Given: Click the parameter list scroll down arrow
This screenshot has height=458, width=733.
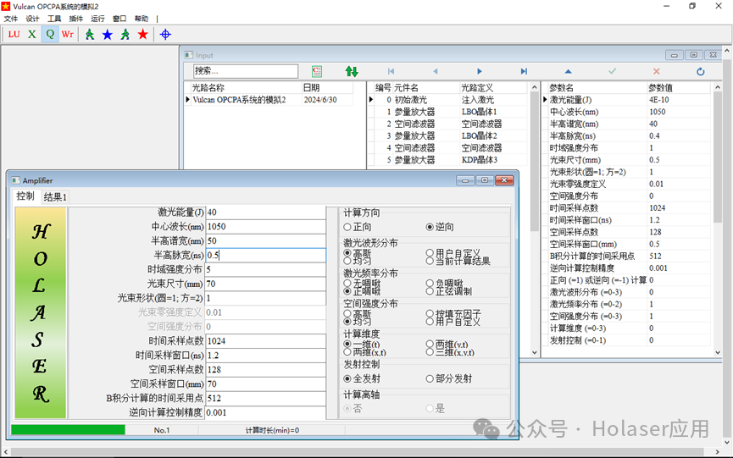Looking at the screenshot, I should click(718, 352).
